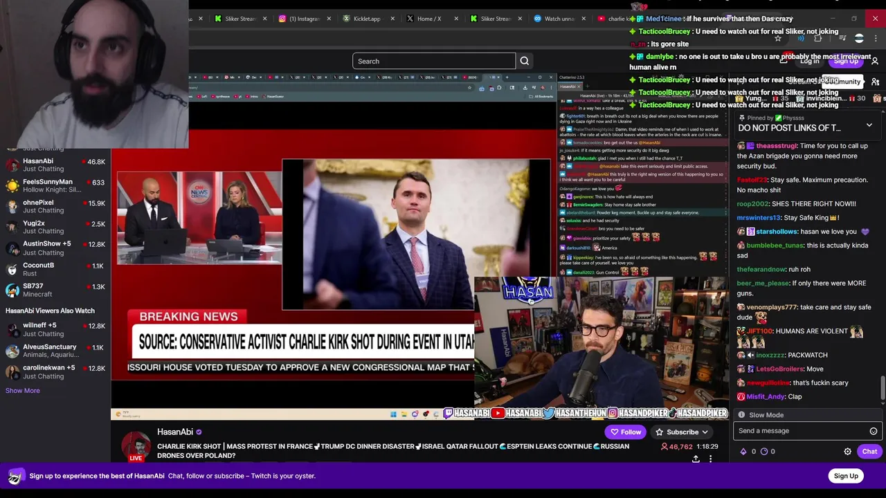Click the browser bookmark star icon

point(778,39)
